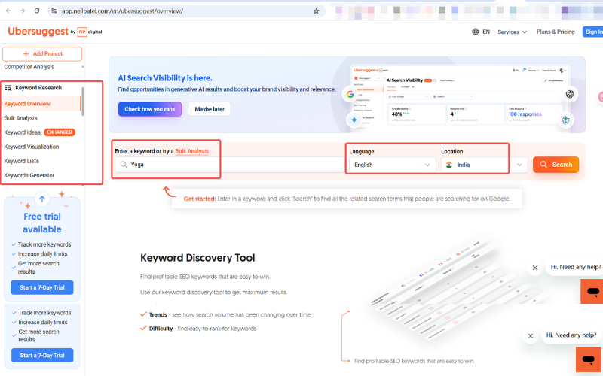Viewport: 603px width, 376px height.
Task: Click into the keyword field containing Yoga
Action: point(226,164)
